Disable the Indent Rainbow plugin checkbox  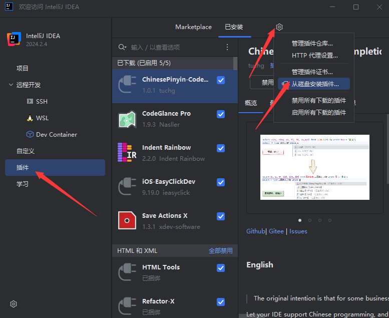[221, 148]
